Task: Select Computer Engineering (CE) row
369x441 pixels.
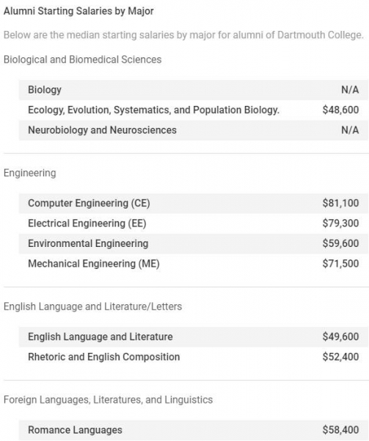Action: point(194,204)
